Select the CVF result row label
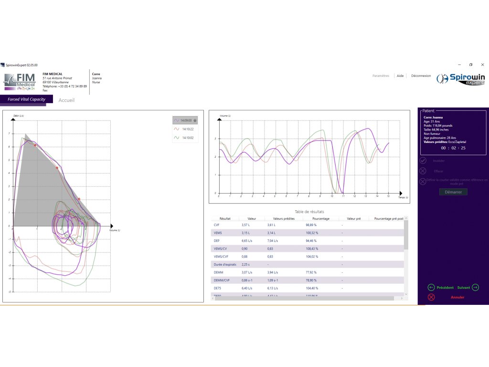The image size is (489, 367). click(216, 225)
